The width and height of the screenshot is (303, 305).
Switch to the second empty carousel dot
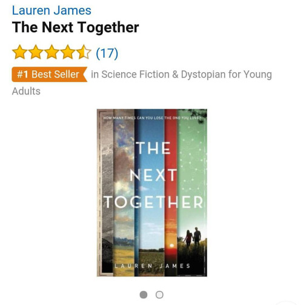[159, 295]
